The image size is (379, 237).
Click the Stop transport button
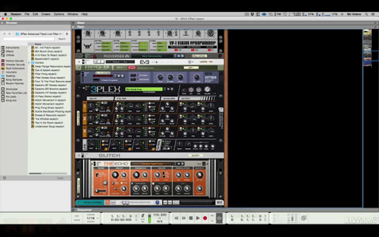coord(191,218)
